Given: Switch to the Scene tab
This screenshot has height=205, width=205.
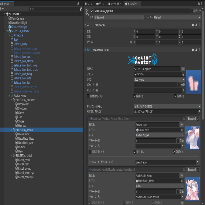Looking at the screenshot, I should click(88, 4).
